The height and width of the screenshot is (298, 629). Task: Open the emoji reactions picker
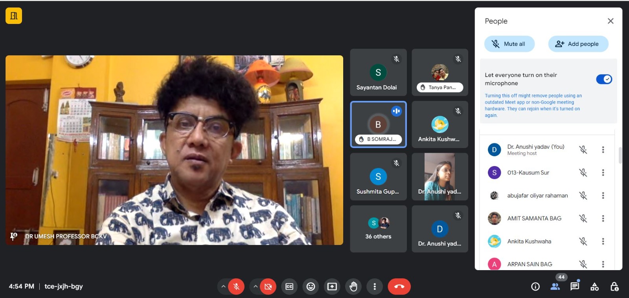(311, 287)
